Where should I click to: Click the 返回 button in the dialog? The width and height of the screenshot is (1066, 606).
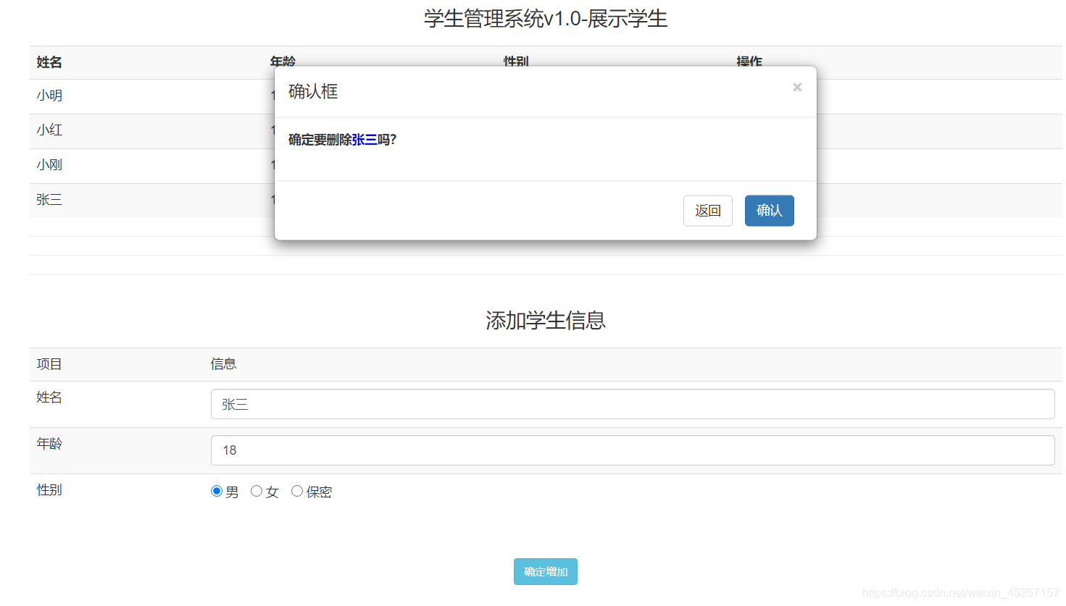coord(708,211)
